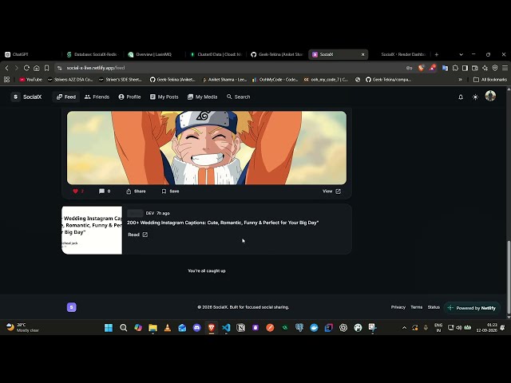The image size is (511, 383).
Task: Open Brave Rewards triangle icon
Action: click(433, 68)
